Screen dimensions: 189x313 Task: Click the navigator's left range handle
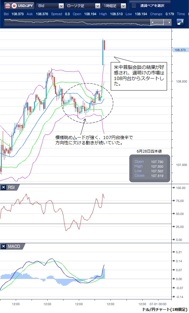pyautogui.click(x=152, y=22)
